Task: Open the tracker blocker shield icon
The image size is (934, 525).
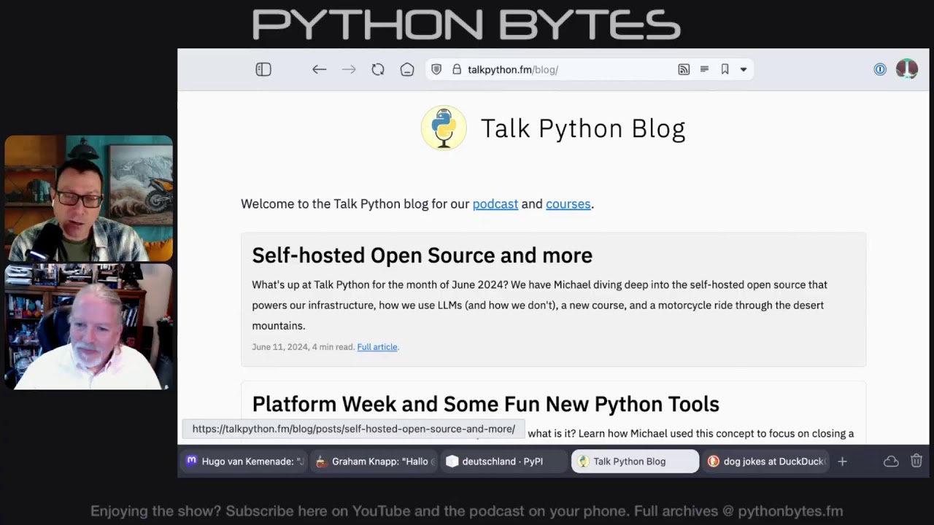Action: tap(436, 69)
